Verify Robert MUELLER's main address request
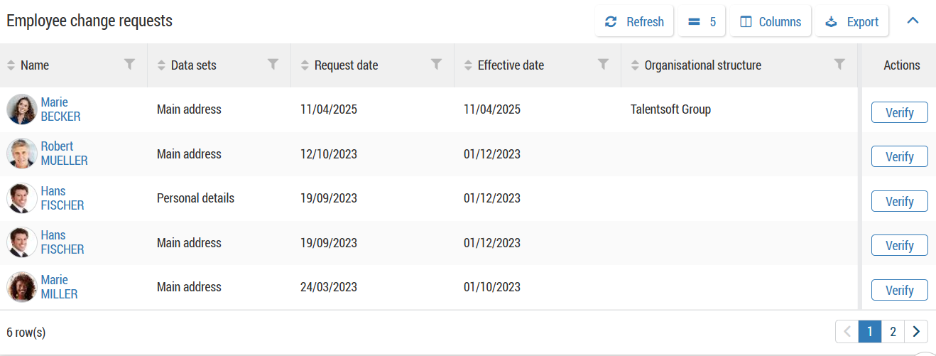Image resolution: width=936 pixels, height=356 pixels. pyautogui.click(x=899, y=156)
